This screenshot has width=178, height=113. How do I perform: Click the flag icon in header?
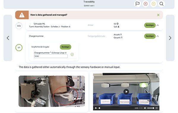(137, 4)
